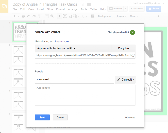
Task: Select slide 4 thumbnail
Action: click(19, 100)
